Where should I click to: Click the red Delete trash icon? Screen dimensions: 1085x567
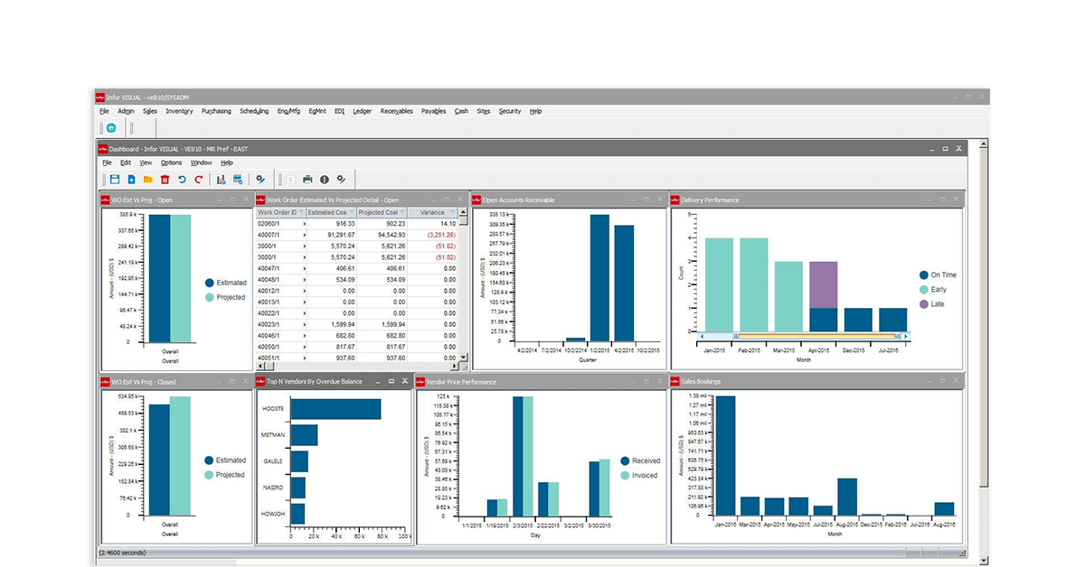tap(165, 180)
